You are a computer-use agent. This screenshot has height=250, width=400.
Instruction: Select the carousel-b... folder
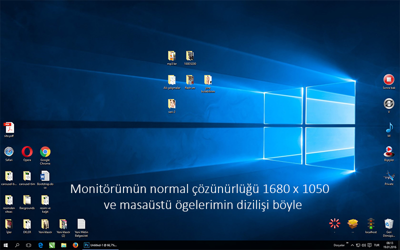click(9, 178)
